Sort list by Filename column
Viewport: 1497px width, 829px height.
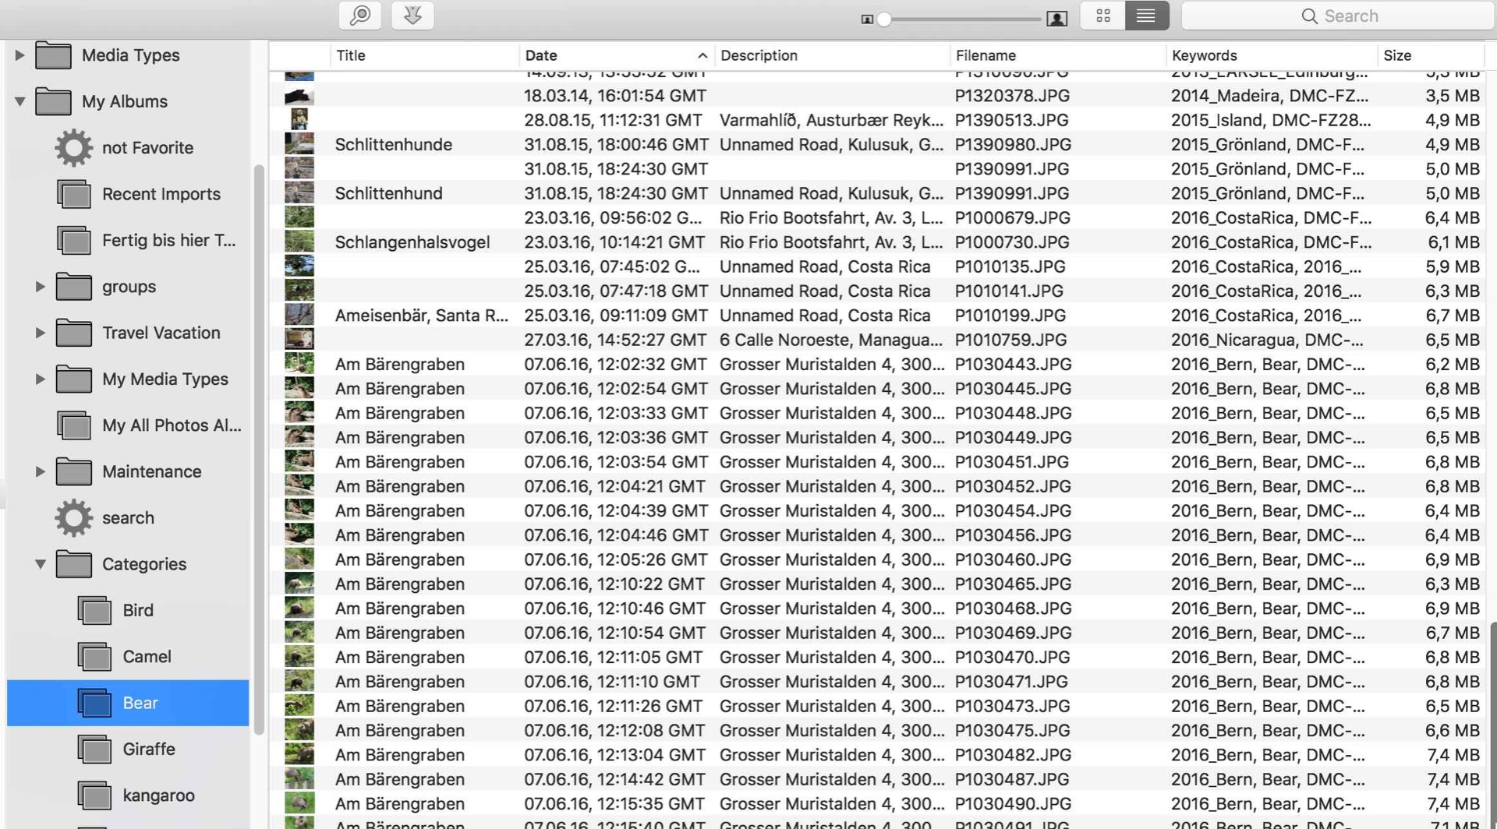click(1058, 55)
